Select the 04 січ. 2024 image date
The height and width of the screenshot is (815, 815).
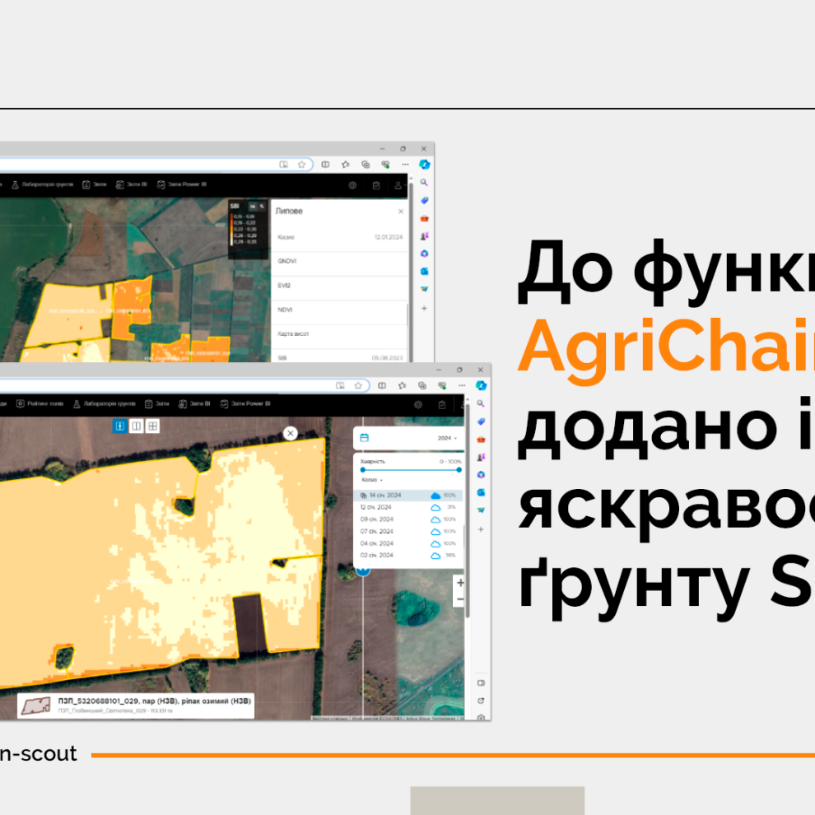[x=408, y=543]
